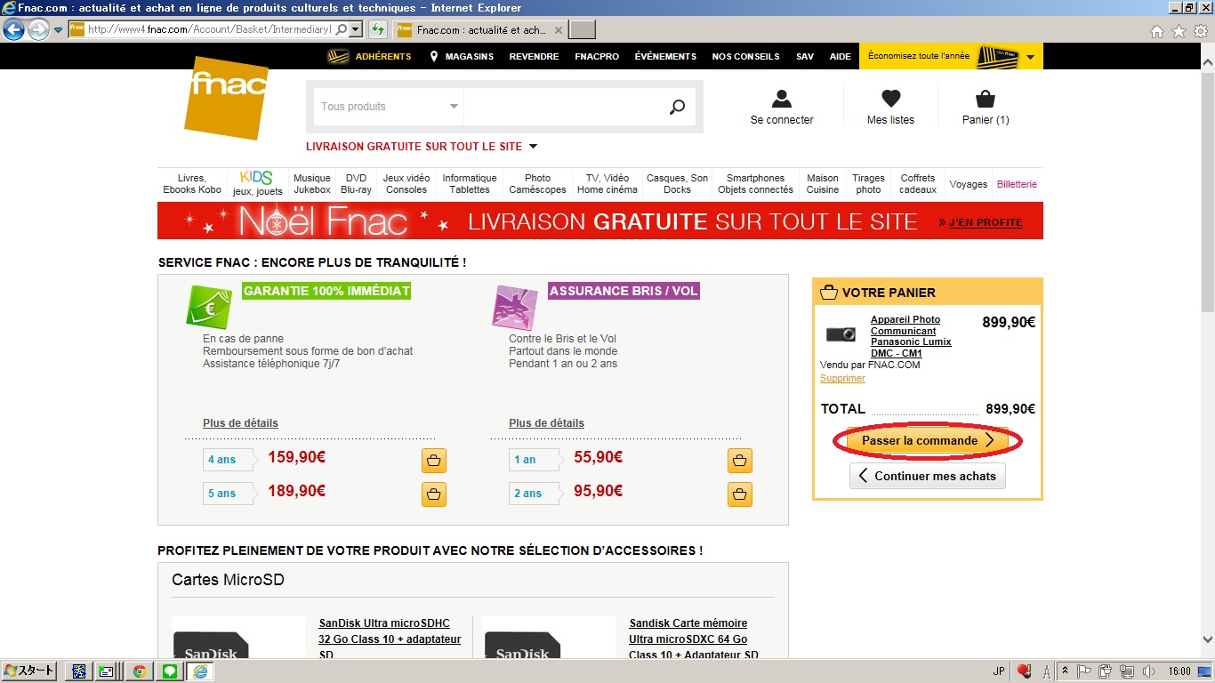Click the green Garantie house icon
The height and width of the screenshot is (683, 1215).
coord(209,308)
